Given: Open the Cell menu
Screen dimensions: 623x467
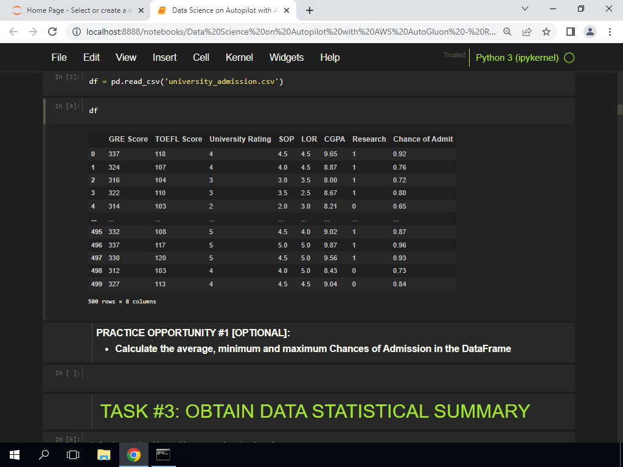Looking at the screenshot, I should click(x=201, y=58).
